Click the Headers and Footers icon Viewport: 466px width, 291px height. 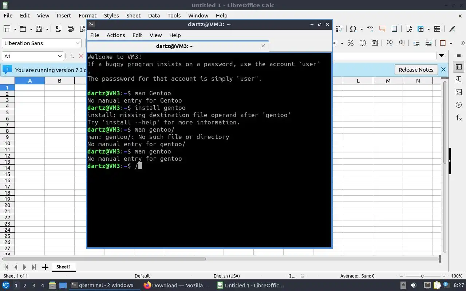pos(394,29)
